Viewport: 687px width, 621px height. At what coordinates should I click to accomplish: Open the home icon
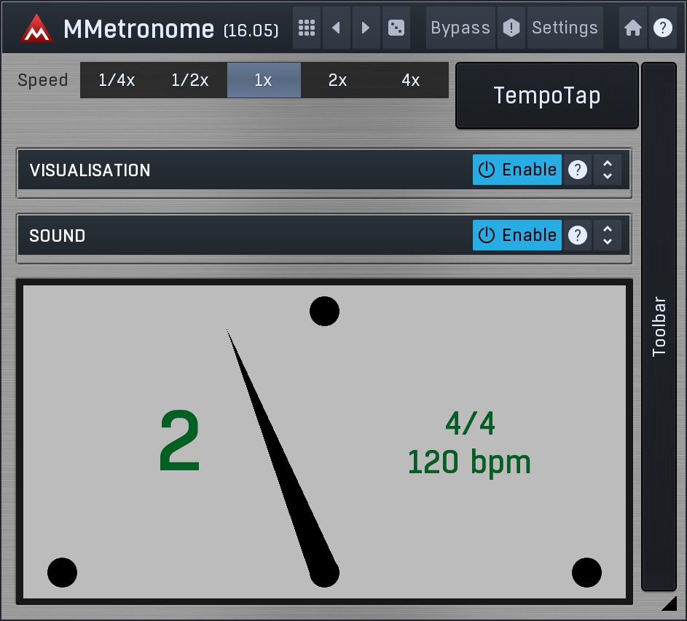pos(632,28)
